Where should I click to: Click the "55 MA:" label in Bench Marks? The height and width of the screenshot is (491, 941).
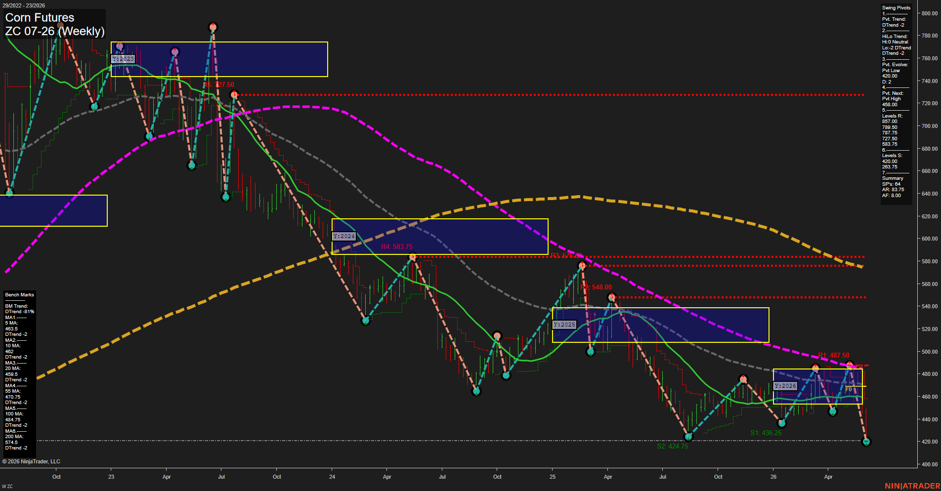coord(13,391)
